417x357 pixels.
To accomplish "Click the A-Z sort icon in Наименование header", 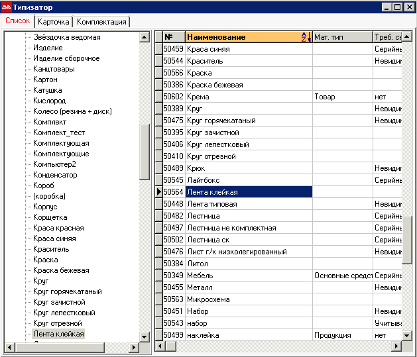I will click(306, 37).
